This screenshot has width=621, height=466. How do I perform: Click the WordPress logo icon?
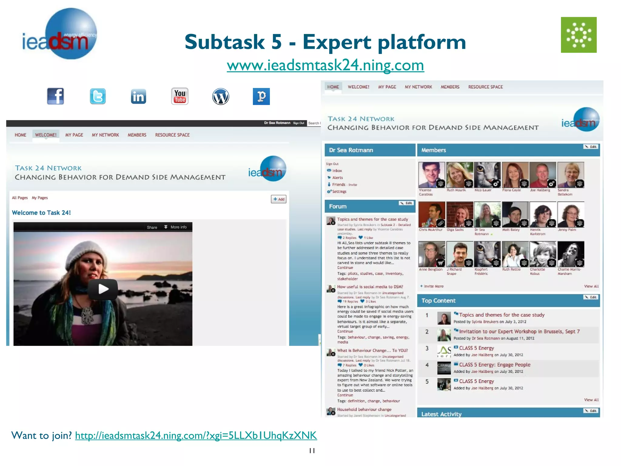pyautogui.click(x=220, y=96)
